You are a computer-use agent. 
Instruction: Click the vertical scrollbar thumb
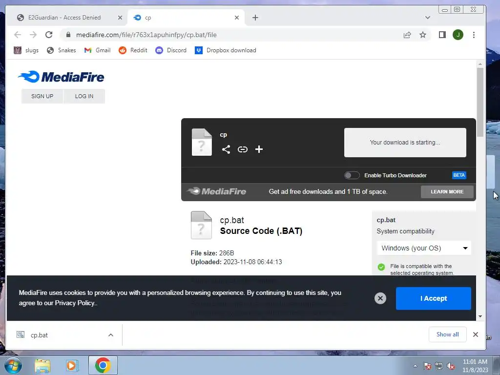coord(480,102)
